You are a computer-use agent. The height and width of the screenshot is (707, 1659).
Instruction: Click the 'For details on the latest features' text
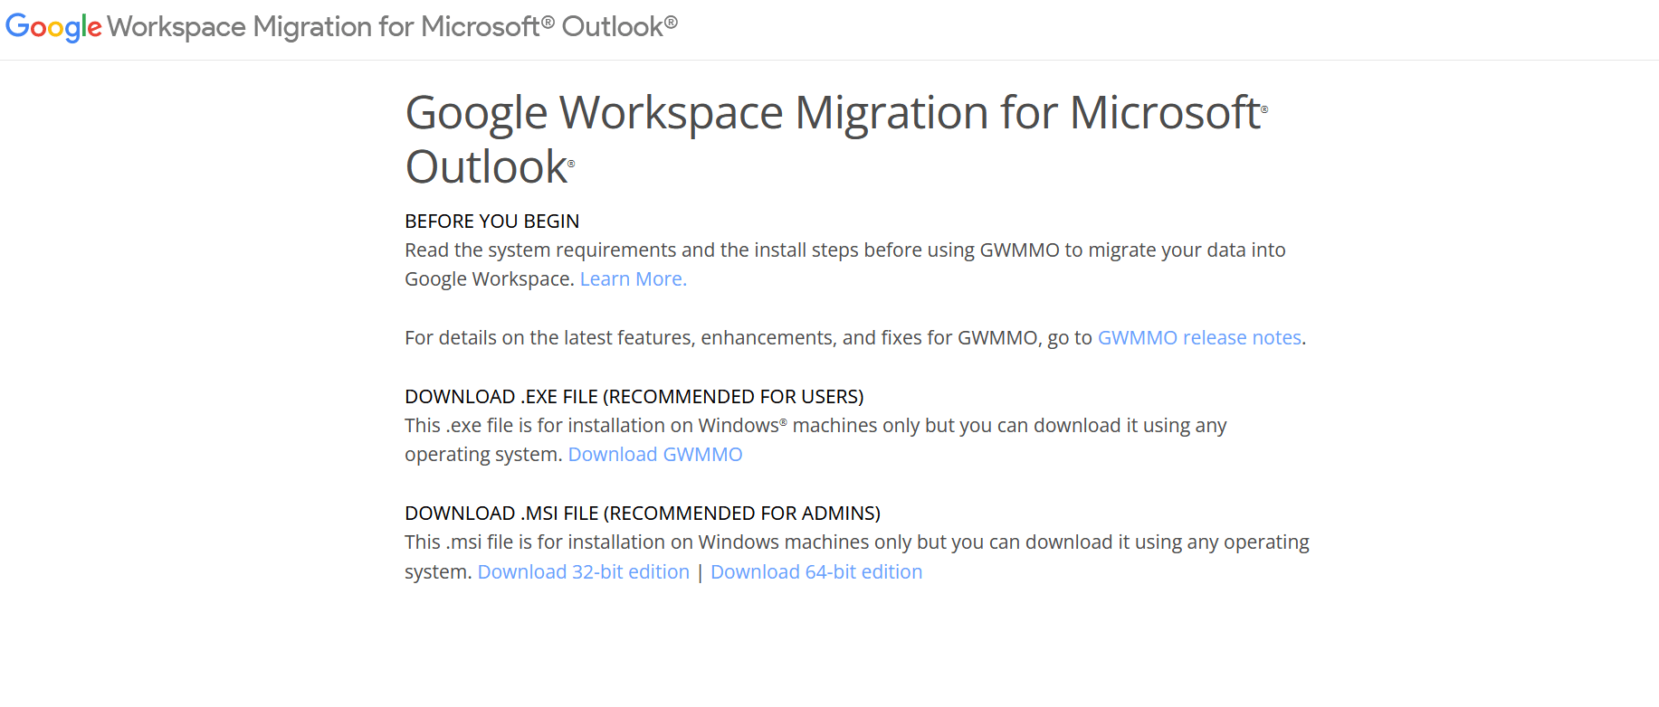pyautogui.click(x=748, y=338)
